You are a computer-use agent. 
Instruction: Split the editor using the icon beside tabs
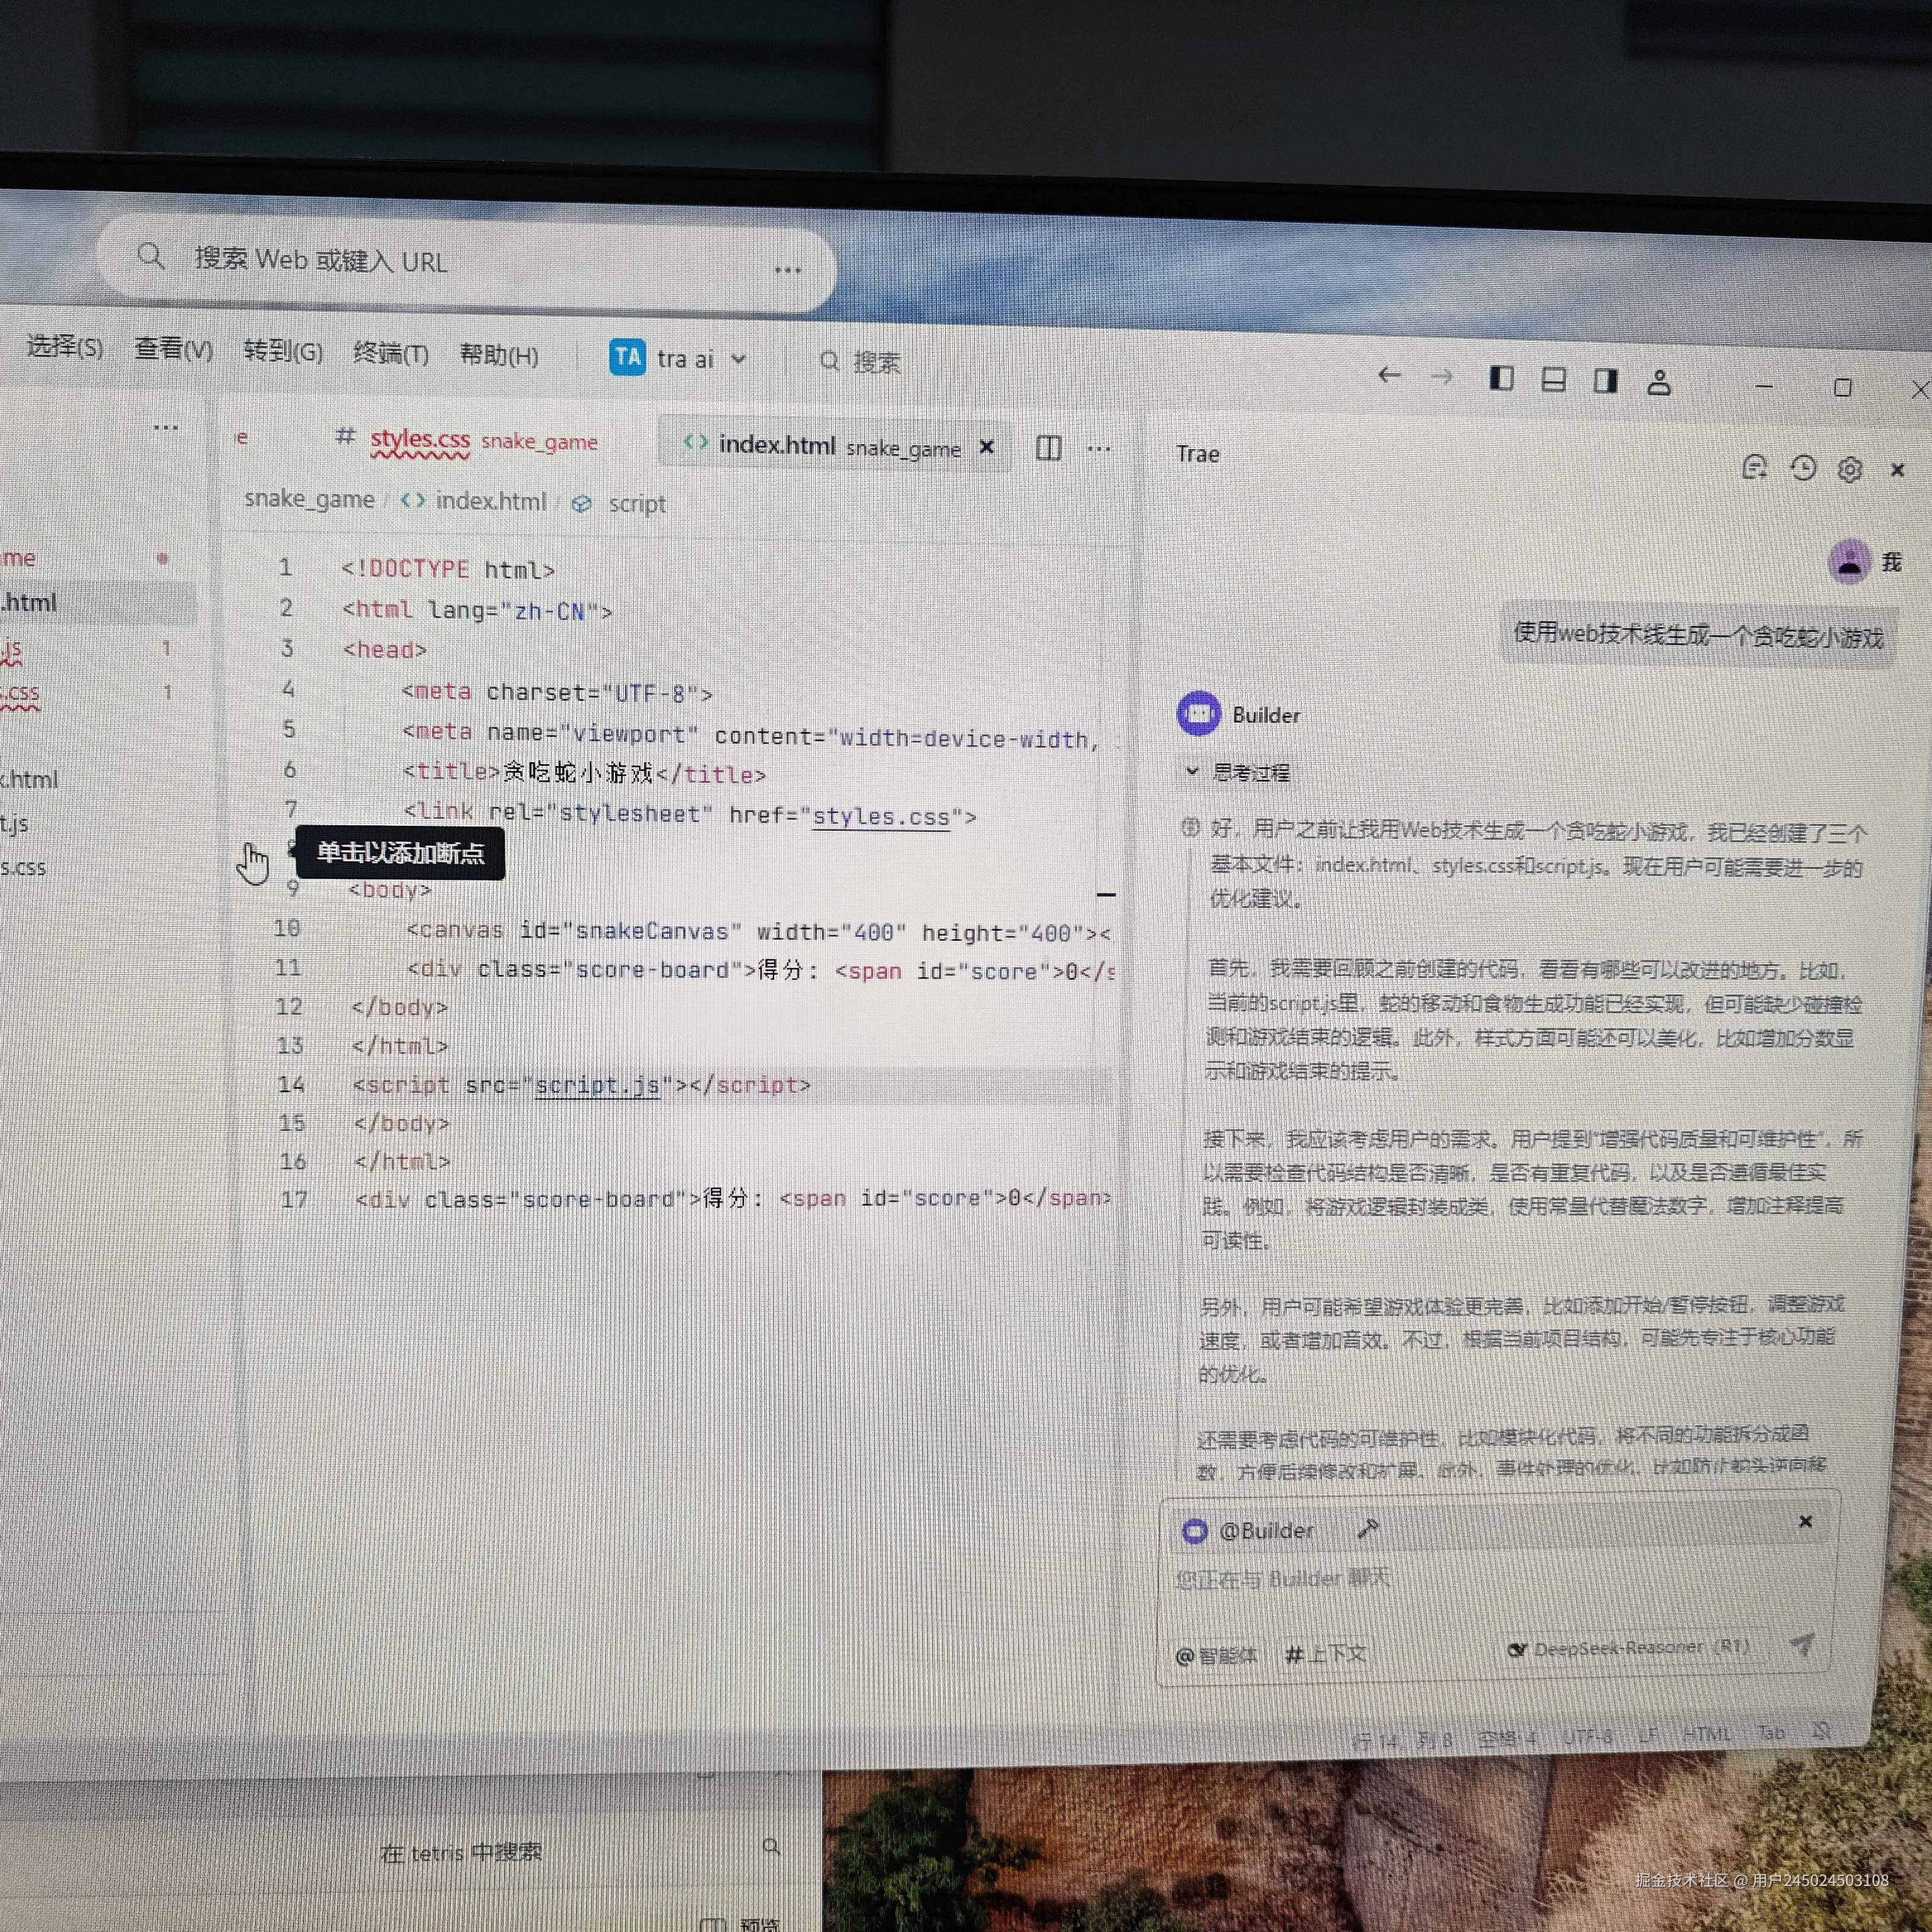click(x=1048, y=448)
